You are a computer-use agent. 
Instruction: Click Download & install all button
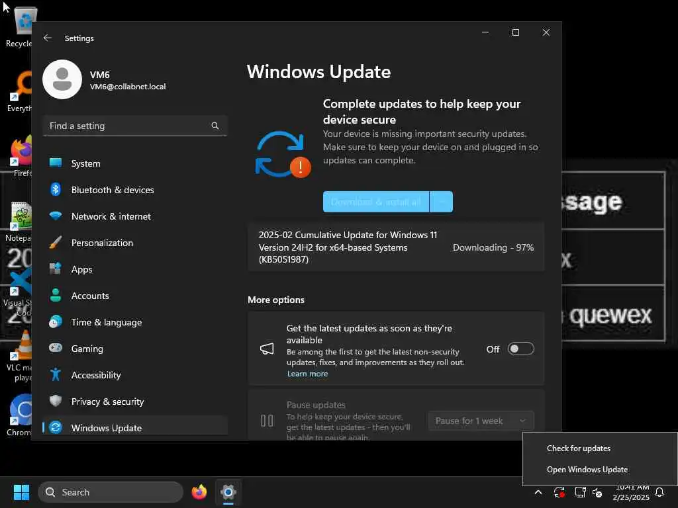pyautogui.click(x=376, y=202)
